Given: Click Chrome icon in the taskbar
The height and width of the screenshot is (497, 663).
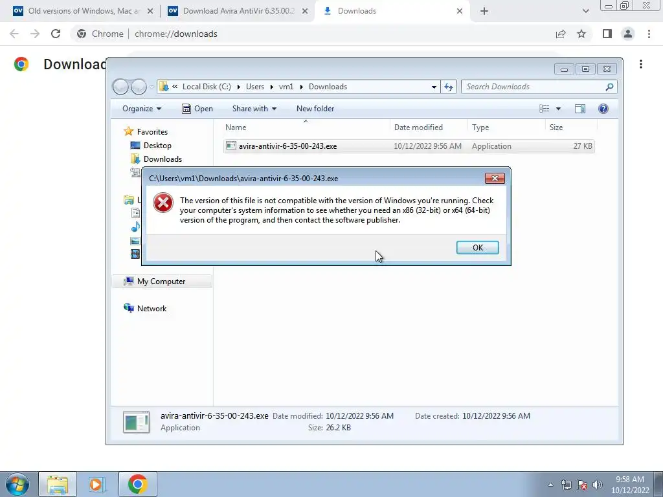Looking at the screenshot, I should 137,484.
